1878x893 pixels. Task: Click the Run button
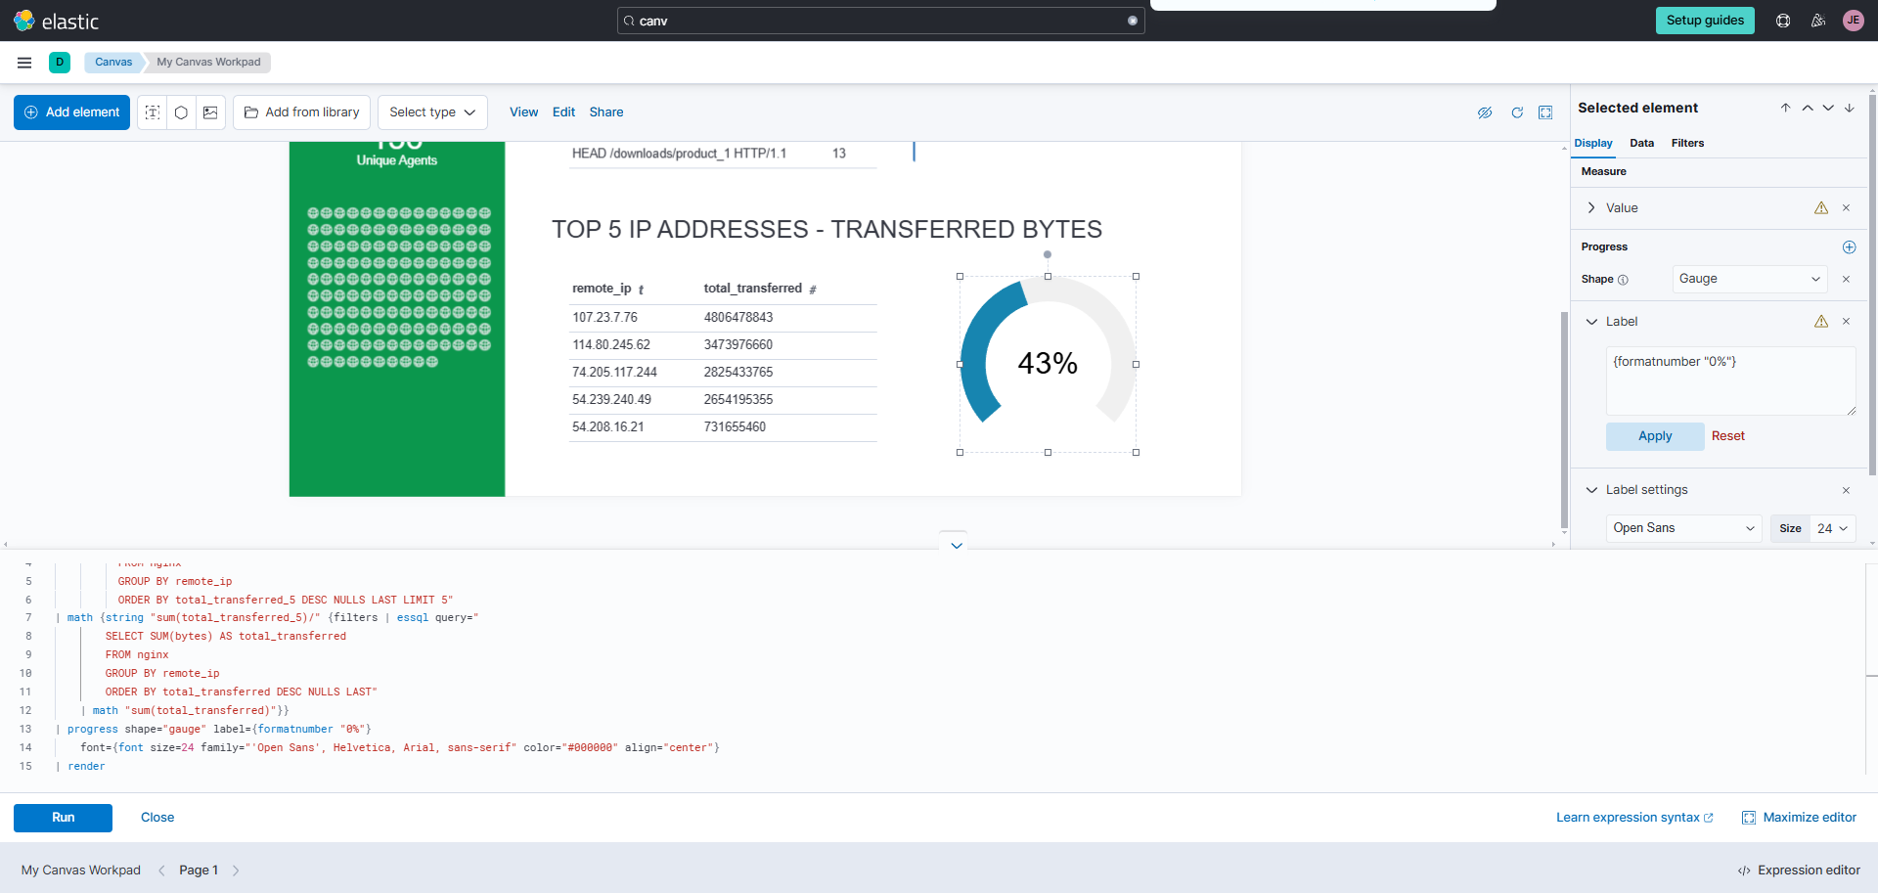point(63,818)
